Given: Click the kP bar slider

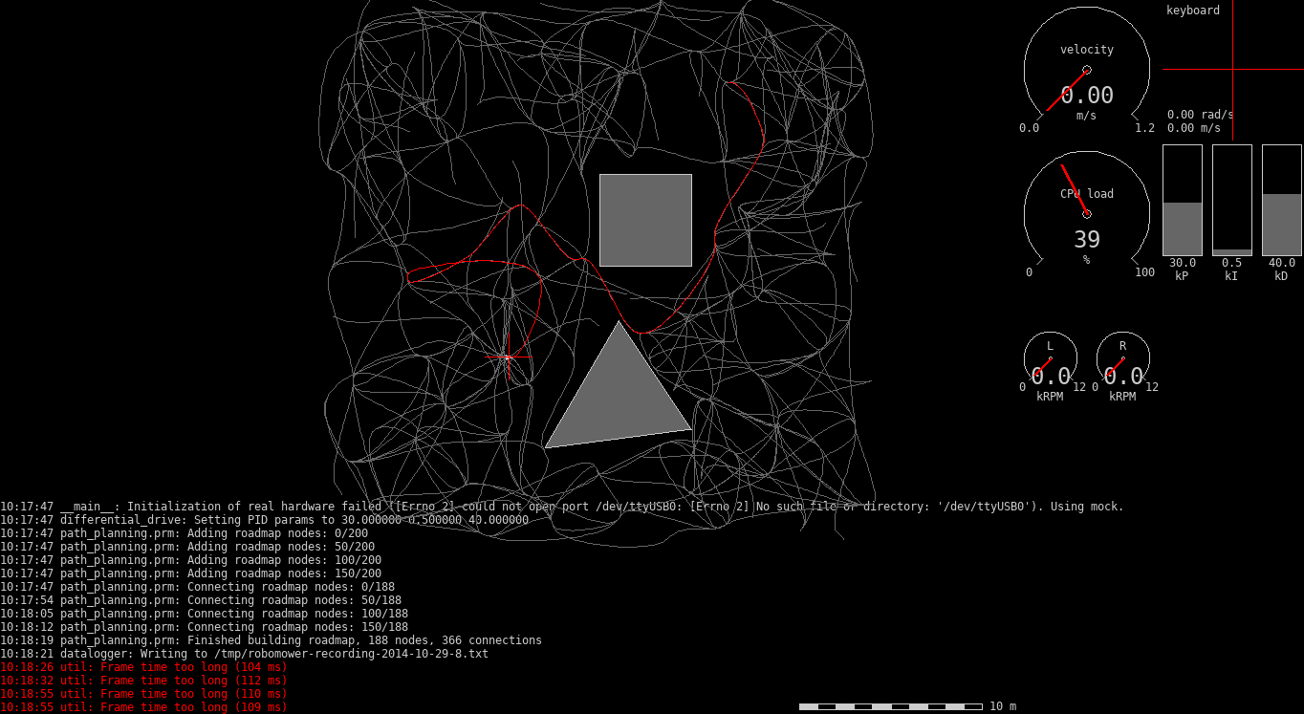Looking at the screenshot, I should point(1183,200).
